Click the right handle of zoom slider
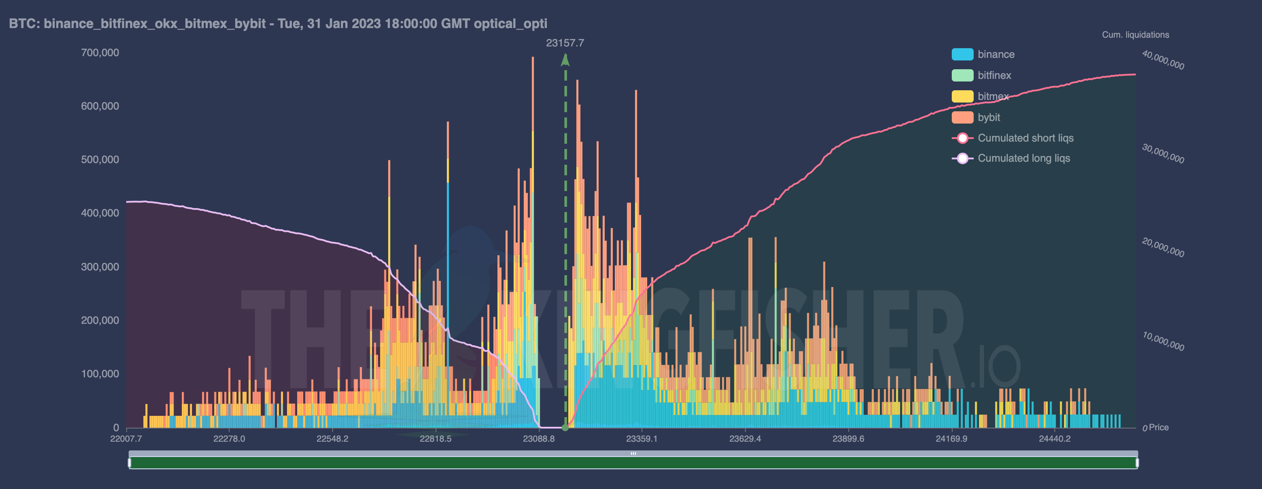The image size is (1262, 489). click(x=1137, y=463)
